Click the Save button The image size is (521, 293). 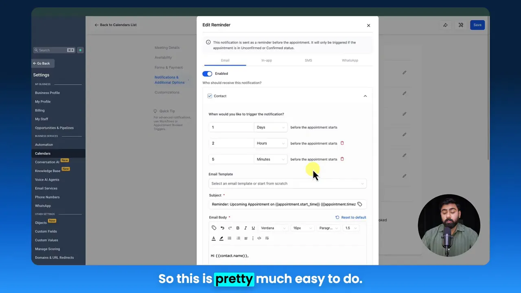pyautogui.click(x=477, y=25)
